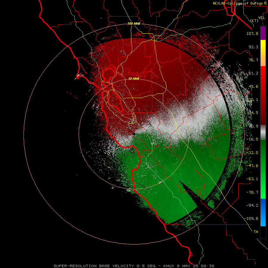Click the -47.6 value on velocity scale
268x268 pixels.
(x=252, y=166)
